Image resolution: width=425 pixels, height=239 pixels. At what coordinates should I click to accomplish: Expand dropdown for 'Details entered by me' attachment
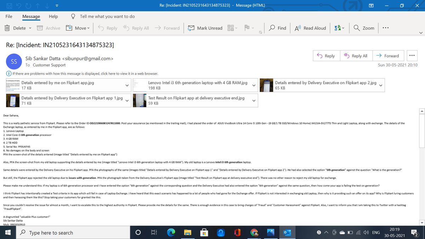(127, 85)
